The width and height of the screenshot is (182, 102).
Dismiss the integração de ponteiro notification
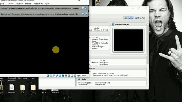tap(83, 14)
